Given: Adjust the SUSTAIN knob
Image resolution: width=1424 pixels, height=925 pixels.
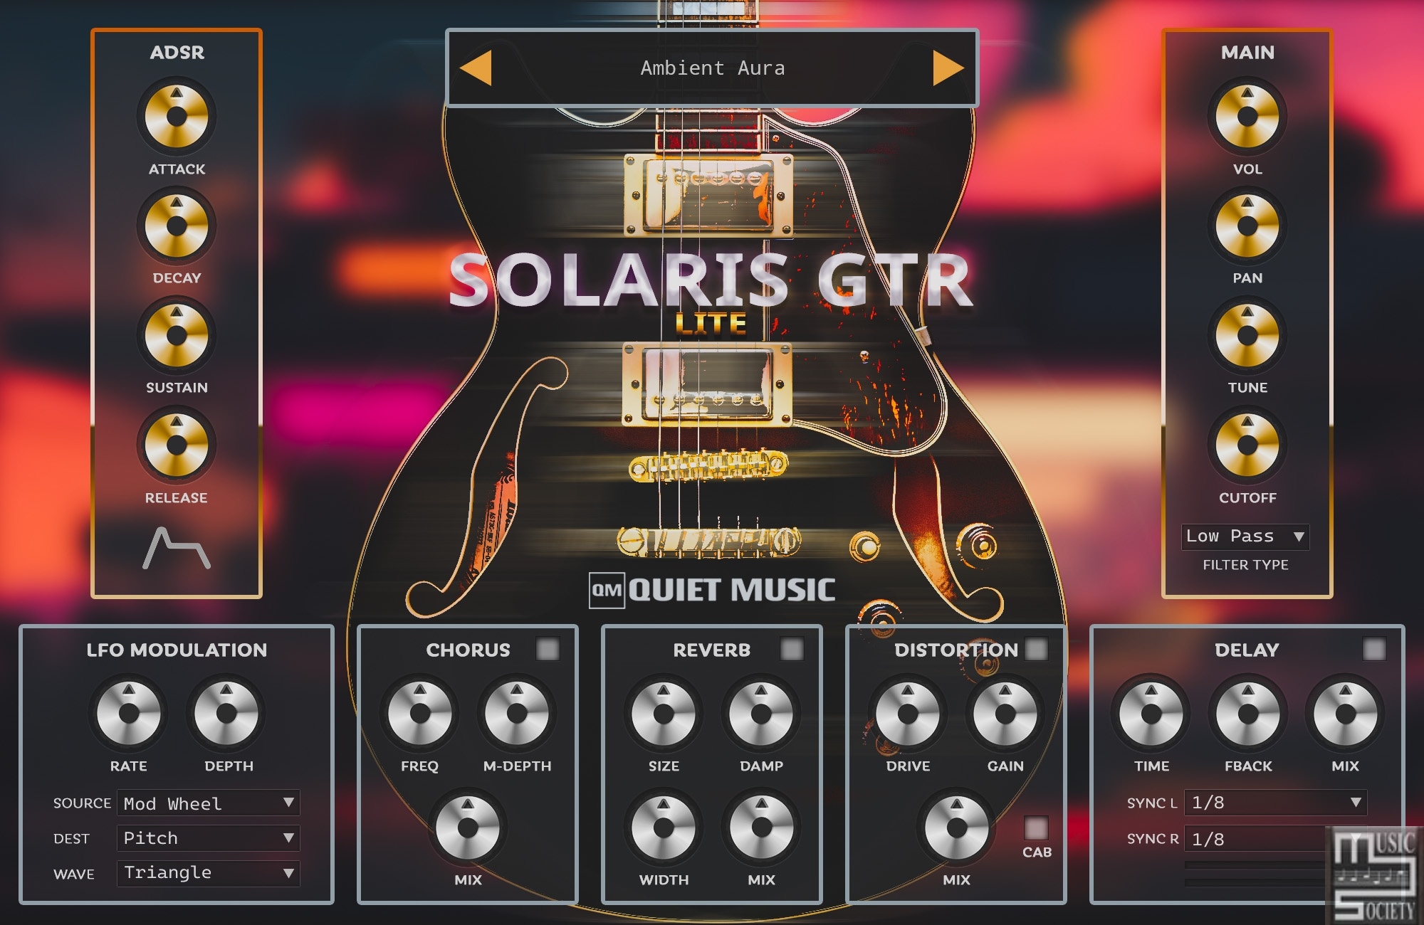Looking at the screenshot, I should point(177,336).
